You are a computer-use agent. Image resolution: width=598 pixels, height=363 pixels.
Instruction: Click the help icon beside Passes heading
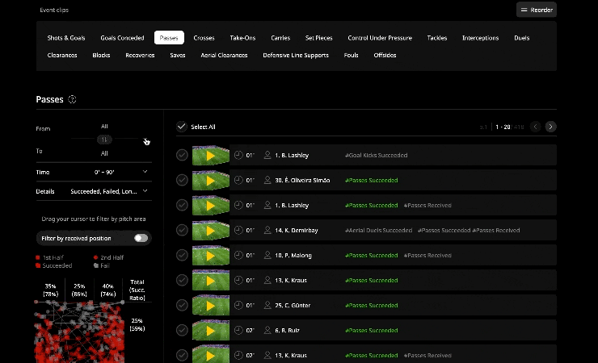click(x=73, y=99)
